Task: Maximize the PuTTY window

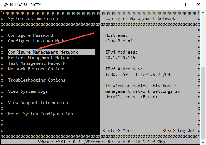Action: click(x=184, y=5)
